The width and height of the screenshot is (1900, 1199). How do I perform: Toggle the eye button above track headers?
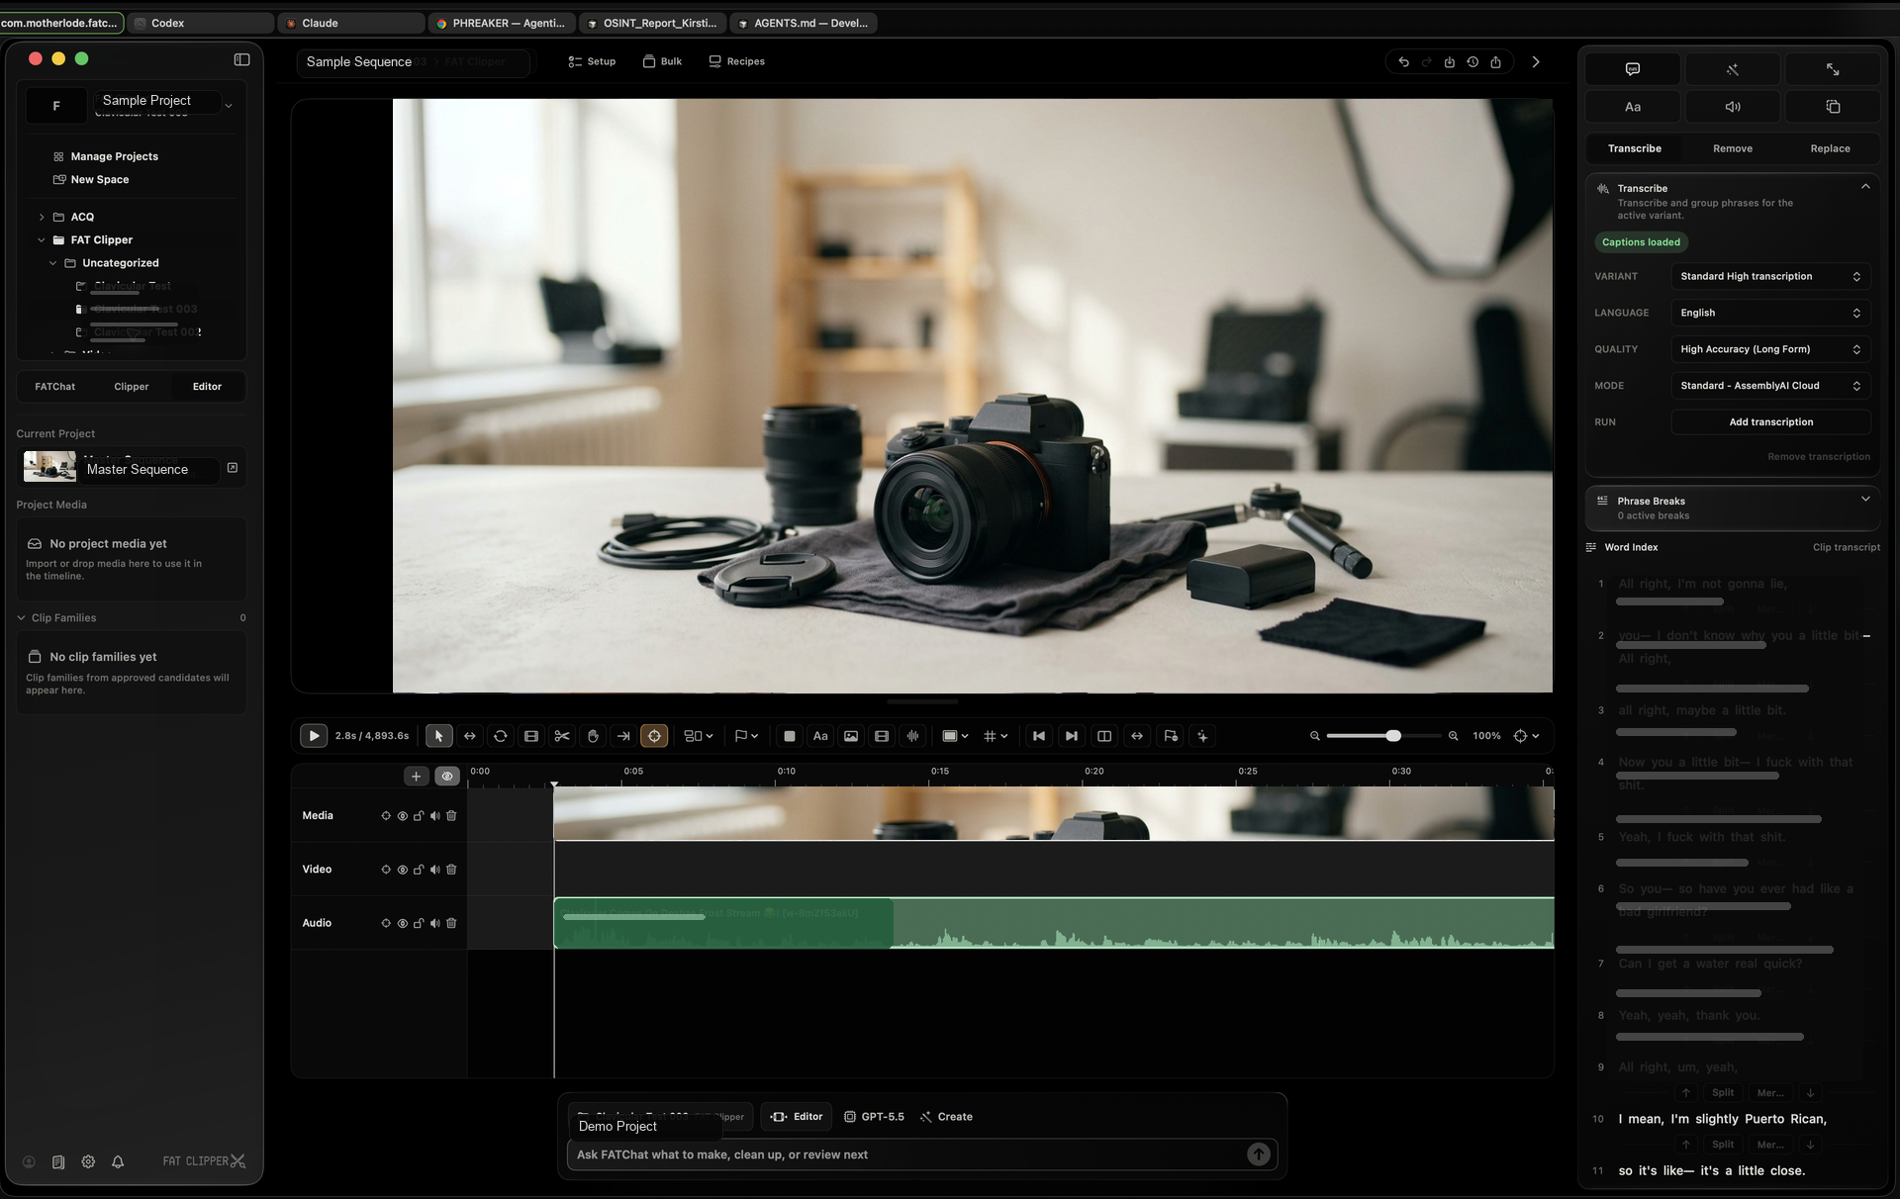pos(447,777)
